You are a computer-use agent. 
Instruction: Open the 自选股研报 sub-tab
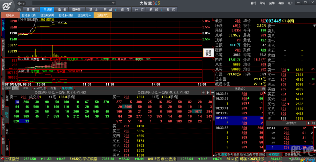(x=66, y=15)
